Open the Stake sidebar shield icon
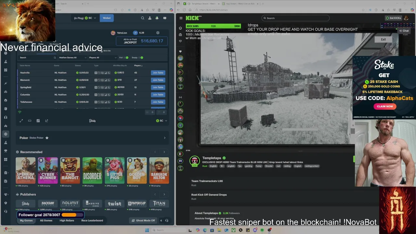This screenshot has height=234, width=416. coord(6,203)
